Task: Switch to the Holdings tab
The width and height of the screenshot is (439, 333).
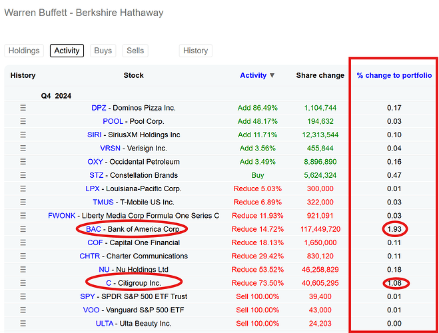Action: tap(24, 51)
